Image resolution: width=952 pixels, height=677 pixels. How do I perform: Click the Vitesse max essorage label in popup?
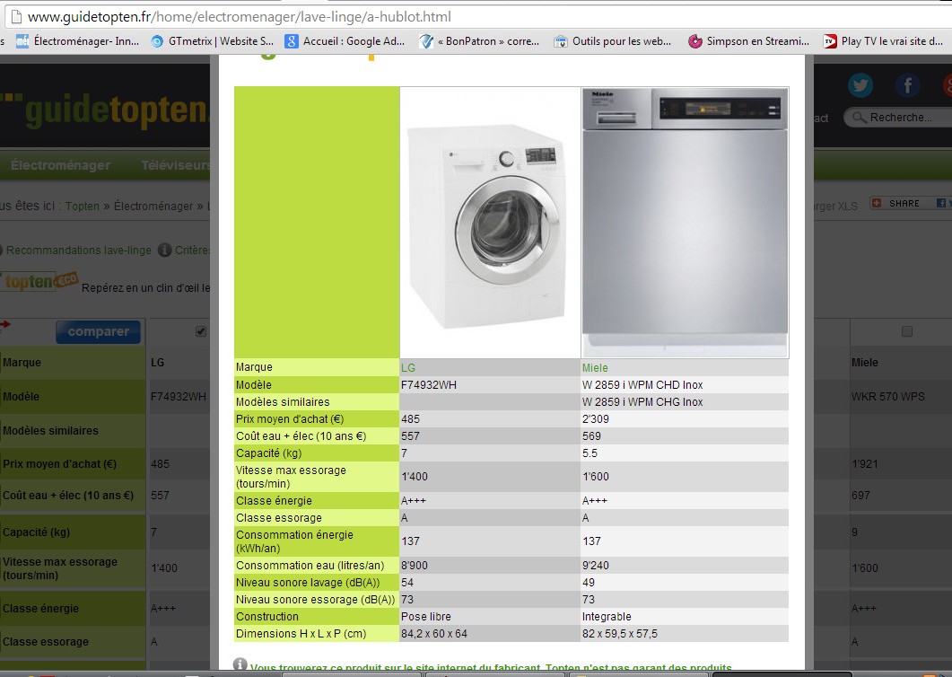click(x=291, y=477)
